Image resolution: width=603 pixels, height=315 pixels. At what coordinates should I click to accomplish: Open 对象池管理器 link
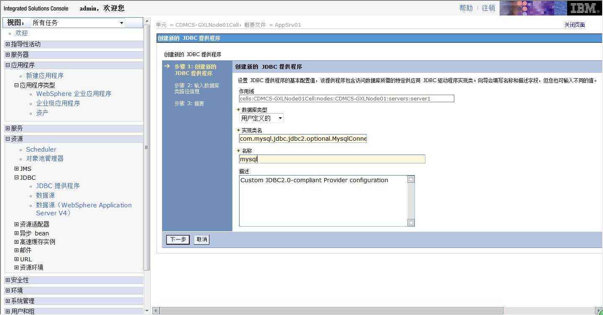click(45, 159)
